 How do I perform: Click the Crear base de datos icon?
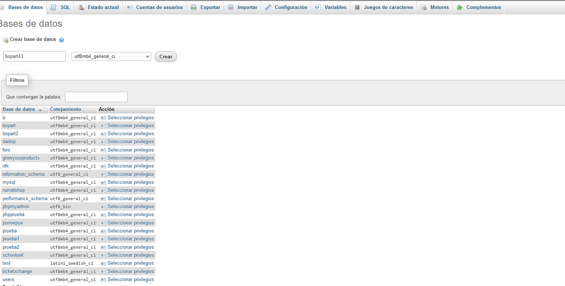(6, 40)
